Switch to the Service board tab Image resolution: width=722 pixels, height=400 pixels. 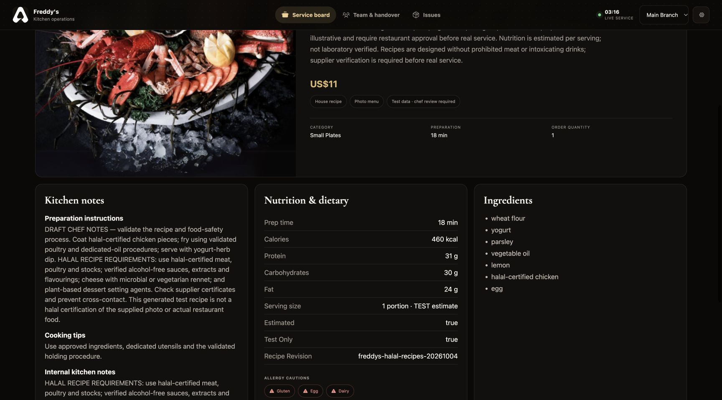(x=305, y=15)
